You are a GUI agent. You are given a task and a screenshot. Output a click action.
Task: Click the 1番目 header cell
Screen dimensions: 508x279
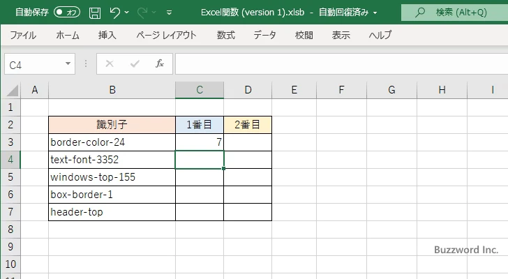200,125
